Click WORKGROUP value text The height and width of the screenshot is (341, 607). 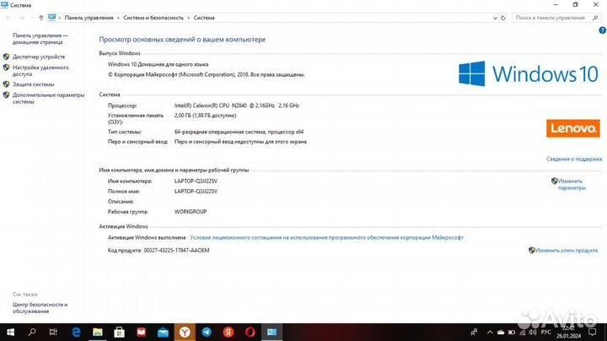(x=191, y=212)
